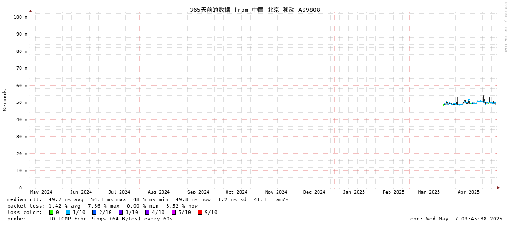Screen dimensions: 510x225
Task: Click the 'Seconds' y-axis label
Action: point(5,100)
